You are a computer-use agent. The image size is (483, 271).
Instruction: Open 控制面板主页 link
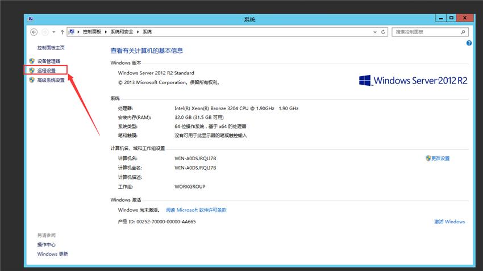(51, 48)
